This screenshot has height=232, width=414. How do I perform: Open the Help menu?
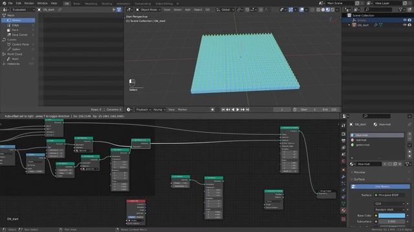(54, 3)
